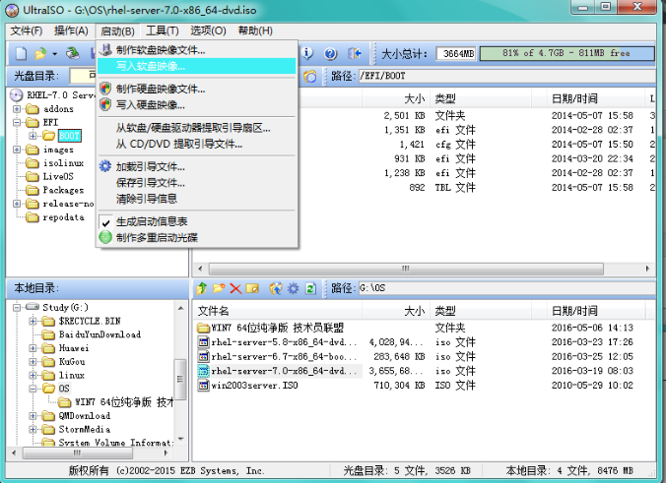Click the local tree vertical scrollbar thumb
Image resolution: width=666 pixels, height=483 pixels.
(x=180, y=380)
